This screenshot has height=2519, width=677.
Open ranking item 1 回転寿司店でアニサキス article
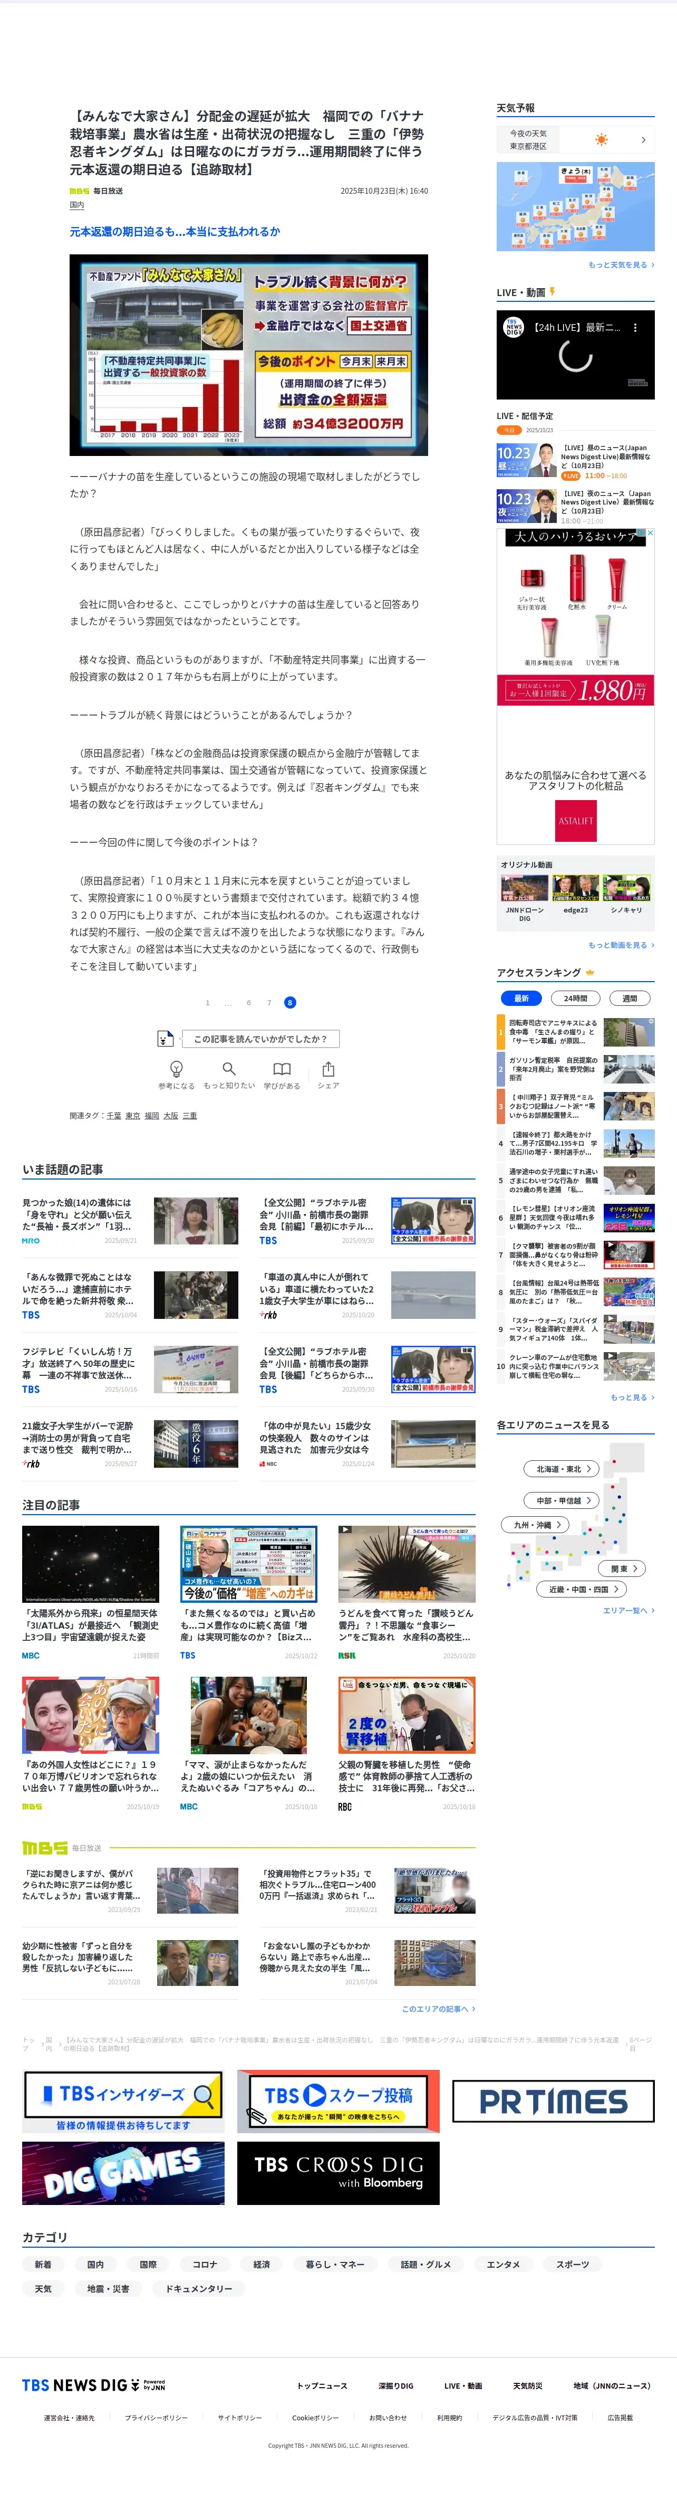click(575, 1033)
